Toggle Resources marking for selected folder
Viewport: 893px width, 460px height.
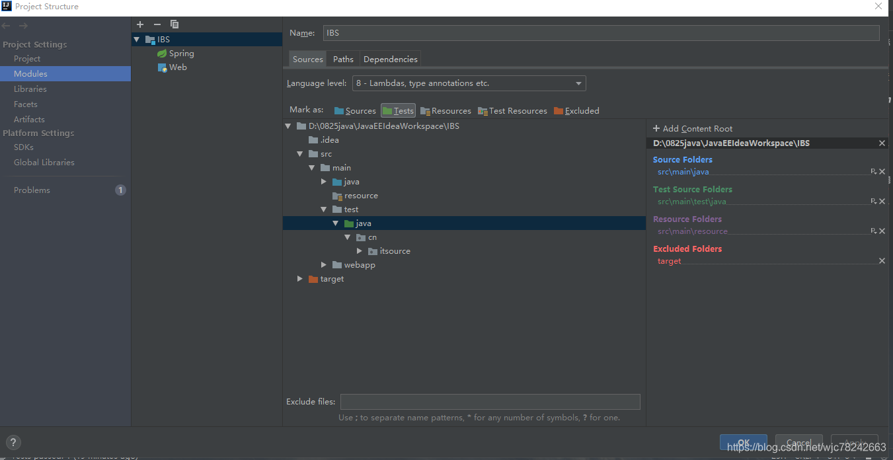tap(445, 110)
